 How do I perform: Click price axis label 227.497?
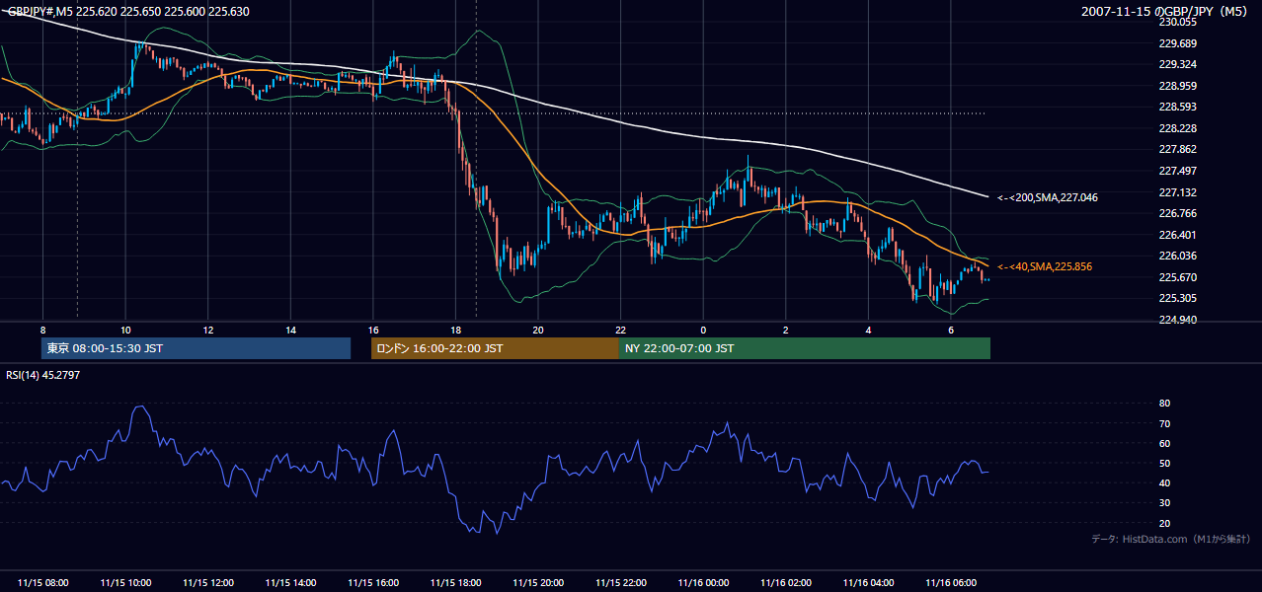coord(1177,171)
